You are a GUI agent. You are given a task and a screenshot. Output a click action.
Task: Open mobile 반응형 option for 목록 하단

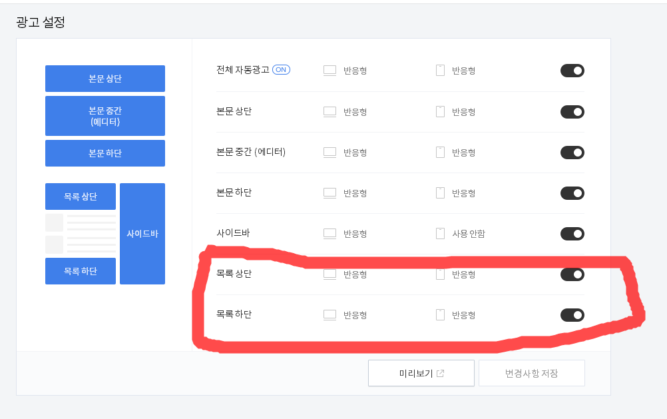point(464,315)
